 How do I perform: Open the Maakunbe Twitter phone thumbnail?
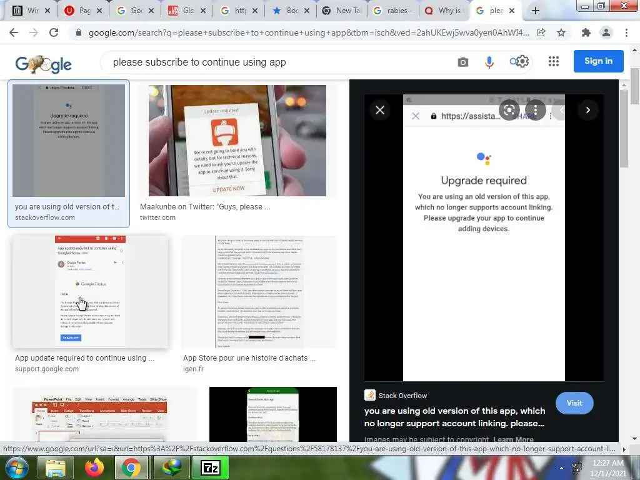coord(237,141)
